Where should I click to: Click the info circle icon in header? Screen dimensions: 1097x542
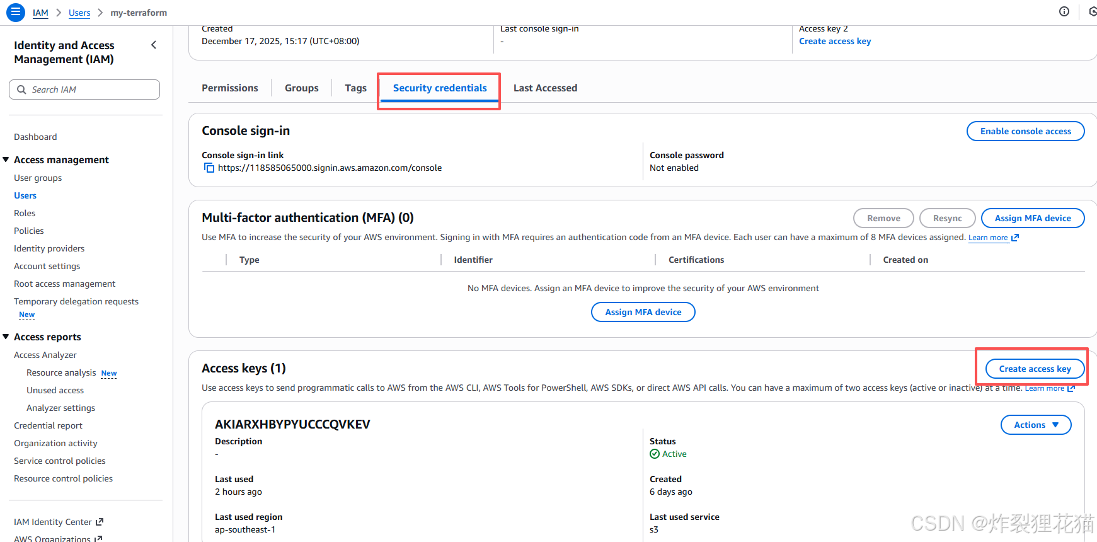[x=1064, y=11]
